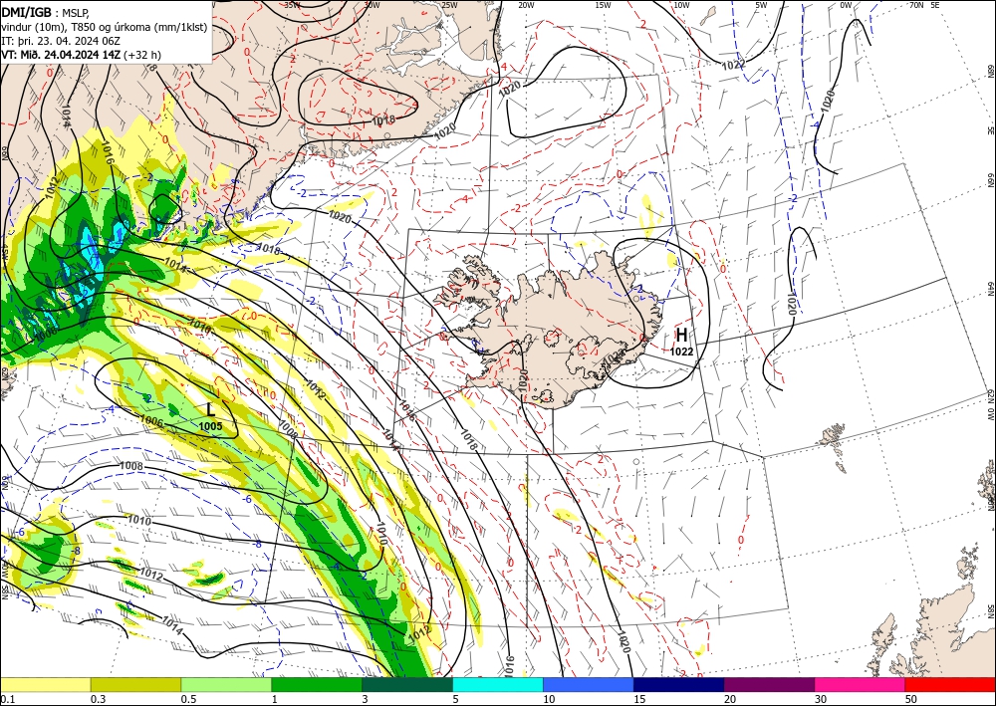Click the 15W longitude label at top
This screenshot has height=706, width=996.
click(604, 5)
